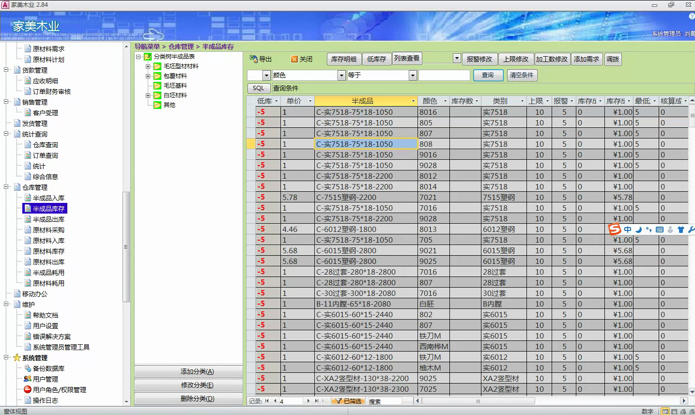Click the 查询 search button
This screenshot has width=695, height=415.
coord(488,75)
